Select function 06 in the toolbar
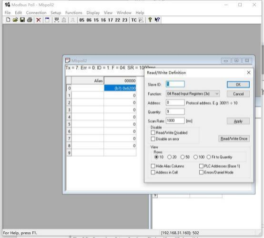 pos(89,20)
